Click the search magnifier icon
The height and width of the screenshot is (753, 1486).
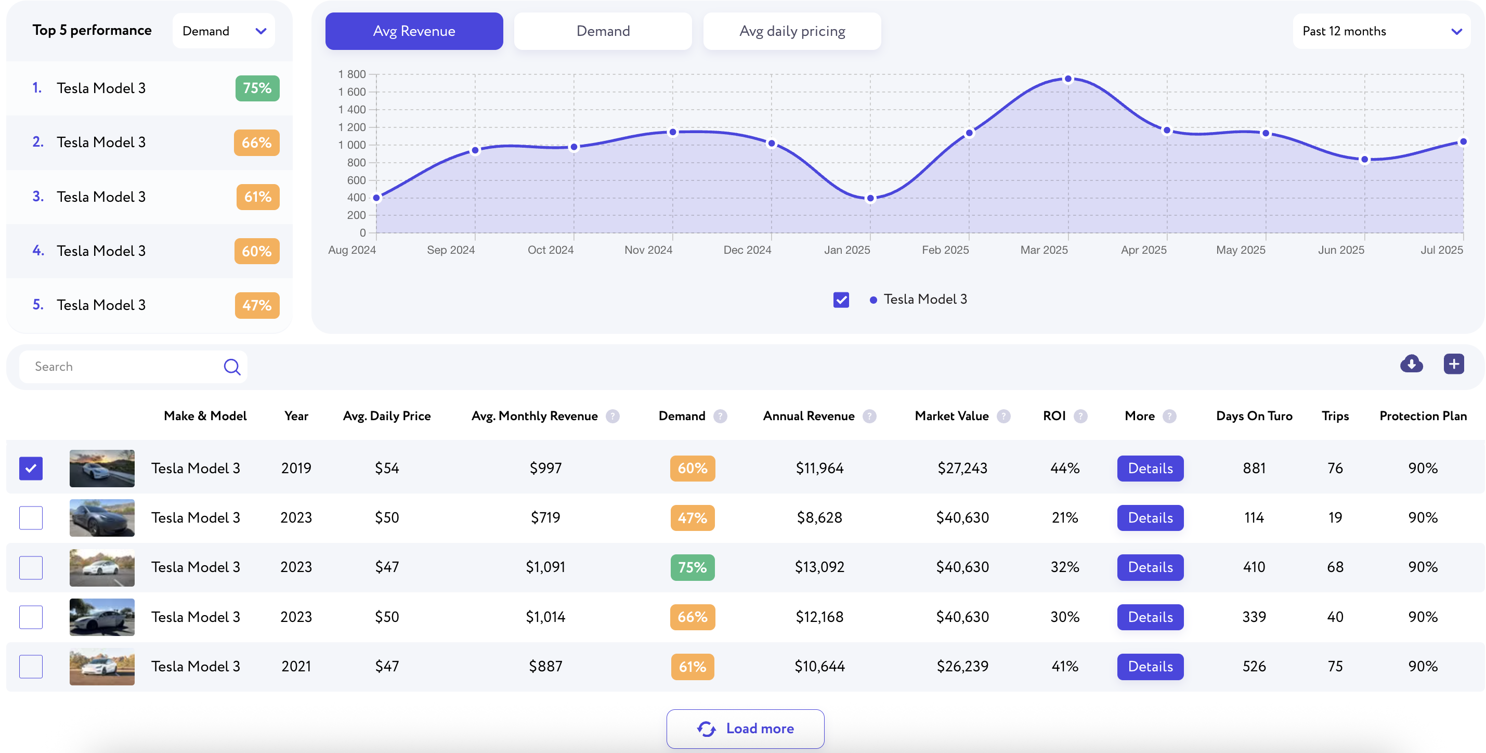[x=232, y=367]
